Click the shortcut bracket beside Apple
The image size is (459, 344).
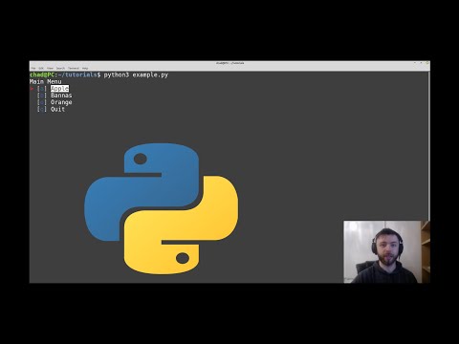pos(42,89)
